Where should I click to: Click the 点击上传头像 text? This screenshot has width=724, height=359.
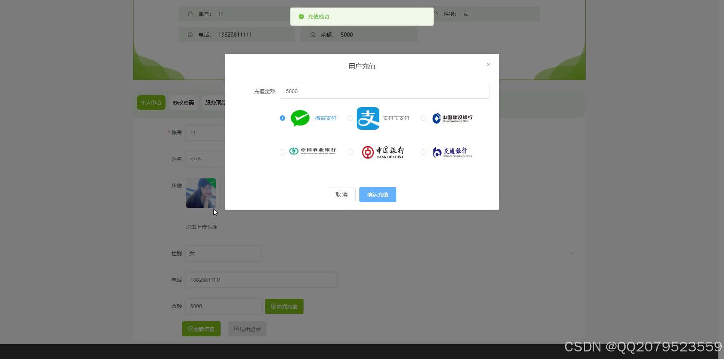(x=201, y=227)
